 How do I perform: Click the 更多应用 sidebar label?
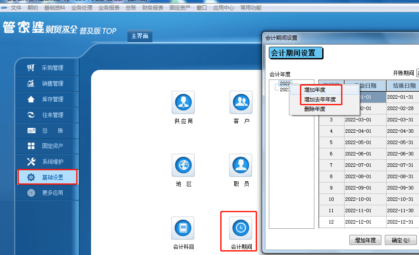point(53,193)
